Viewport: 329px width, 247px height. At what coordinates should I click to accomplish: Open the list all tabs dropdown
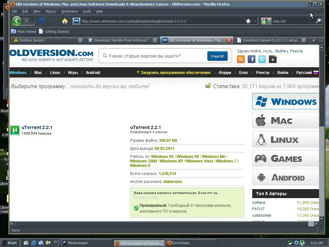click(x=321, y=40)
